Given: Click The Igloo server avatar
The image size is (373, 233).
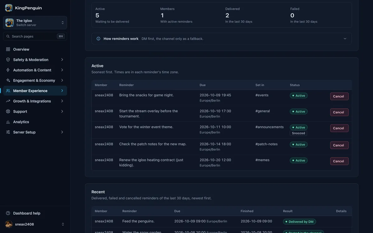Looking at the screenshot, I should tap(9, 23).
